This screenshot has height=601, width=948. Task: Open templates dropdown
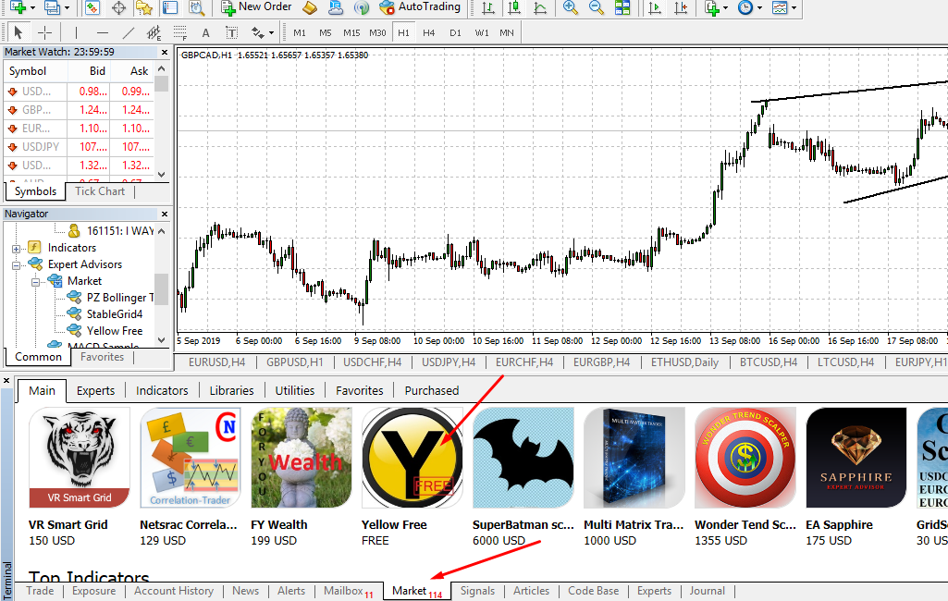pos(794,8)
